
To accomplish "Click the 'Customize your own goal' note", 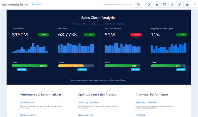I will [x=99, y=80].
